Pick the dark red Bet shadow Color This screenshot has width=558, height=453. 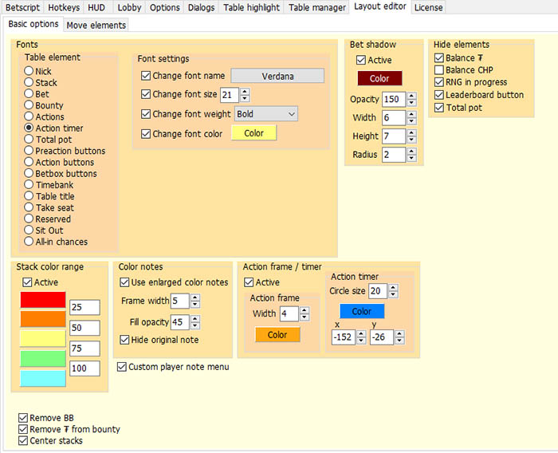379,79
